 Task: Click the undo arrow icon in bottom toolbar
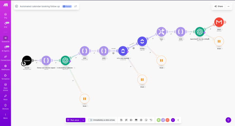(151, 120)
